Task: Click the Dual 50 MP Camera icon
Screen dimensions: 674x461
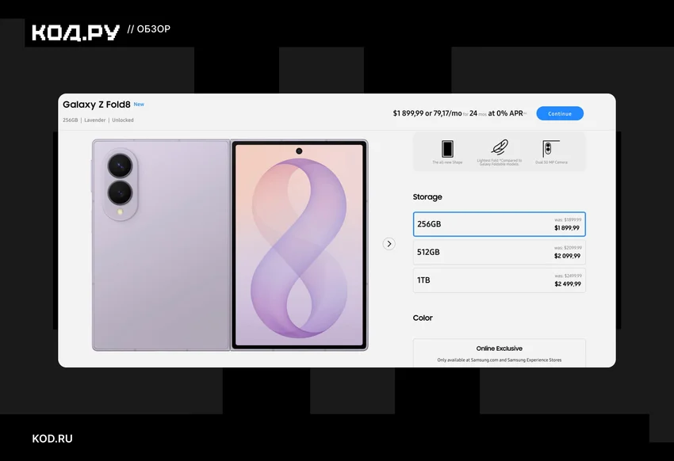Action: click(551, 148)
